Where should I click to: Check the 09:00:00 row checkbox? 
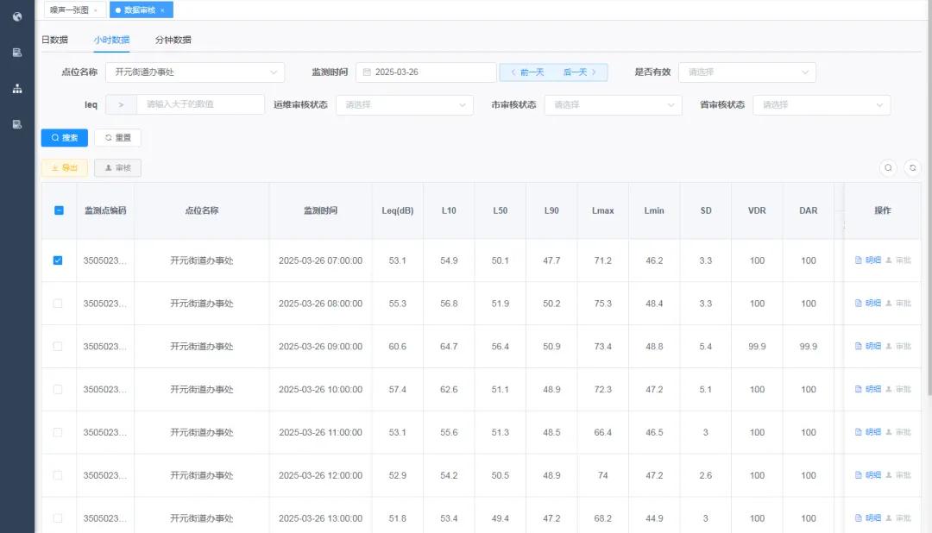tap(58, 346)
